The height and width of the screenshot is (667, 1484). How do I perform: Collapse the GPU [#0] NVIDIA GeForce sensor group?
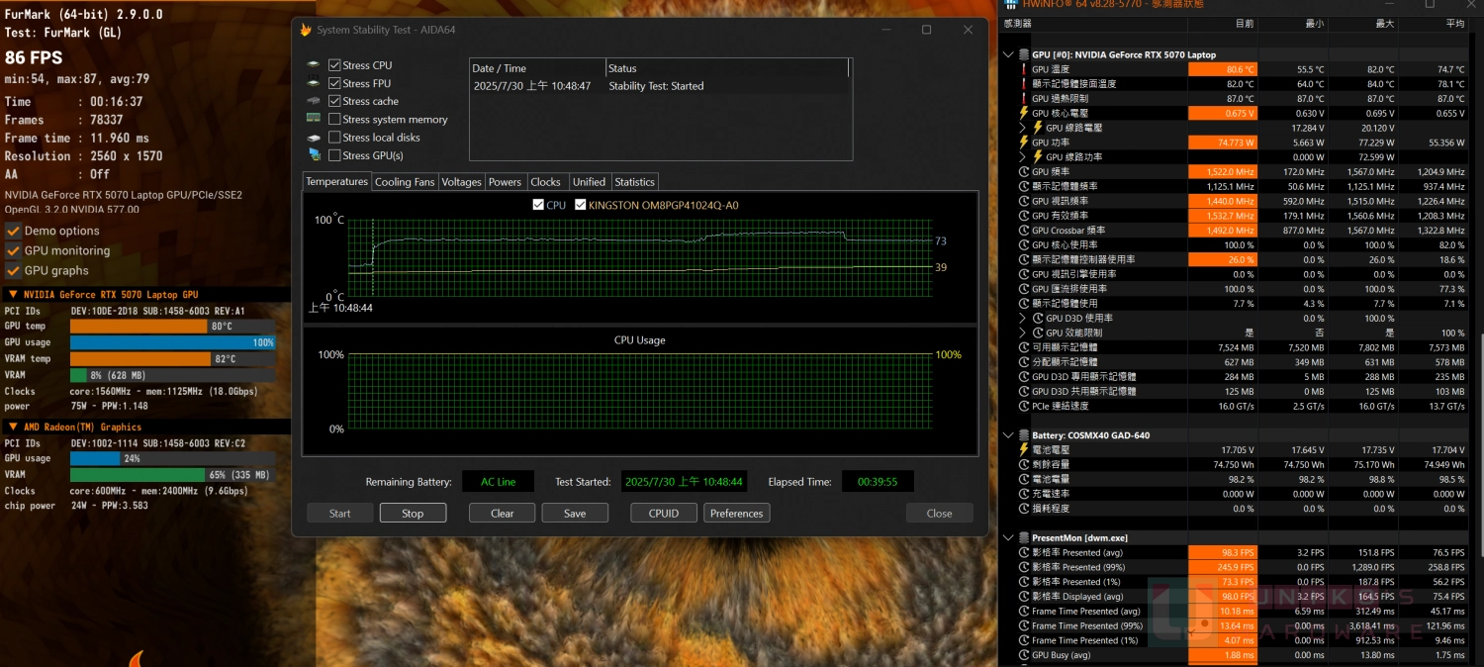pyautogui.click(x=1009, y=54)
